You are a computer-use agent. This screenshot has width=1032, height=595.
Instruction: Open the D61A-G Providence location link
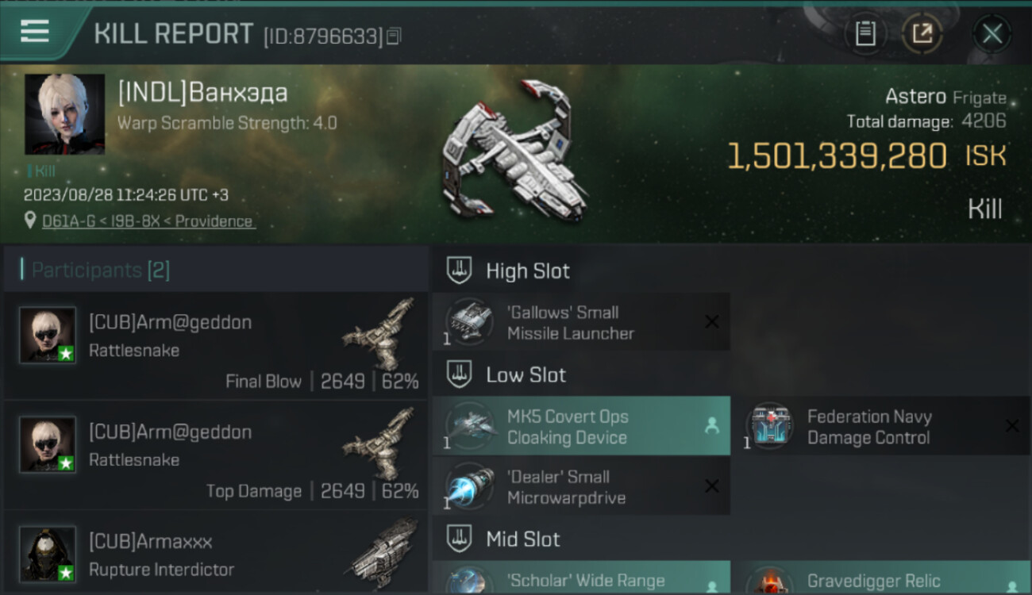[148, 221]
